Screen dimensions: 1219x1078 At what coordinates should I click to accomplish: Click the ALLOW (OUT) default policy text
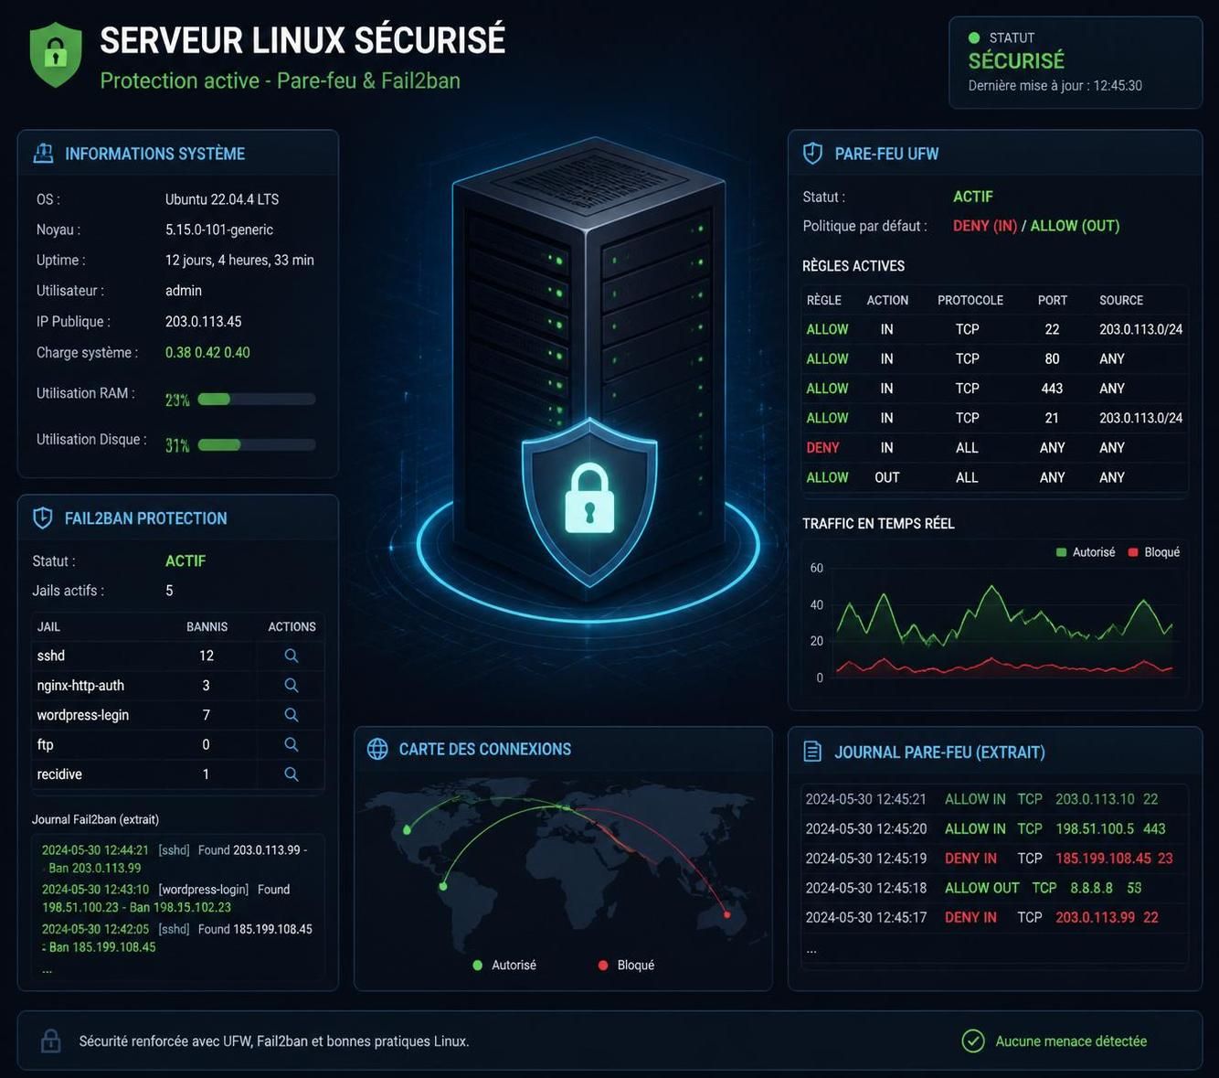point(1076,226)
